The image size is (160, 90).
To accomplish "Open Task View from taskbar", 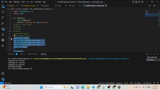I will click(x=72, y=87).
